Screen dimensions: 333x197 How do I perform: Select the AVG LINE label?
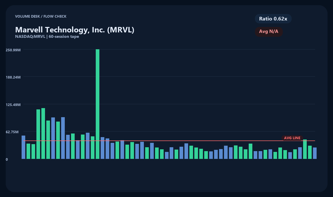[292, 138]
